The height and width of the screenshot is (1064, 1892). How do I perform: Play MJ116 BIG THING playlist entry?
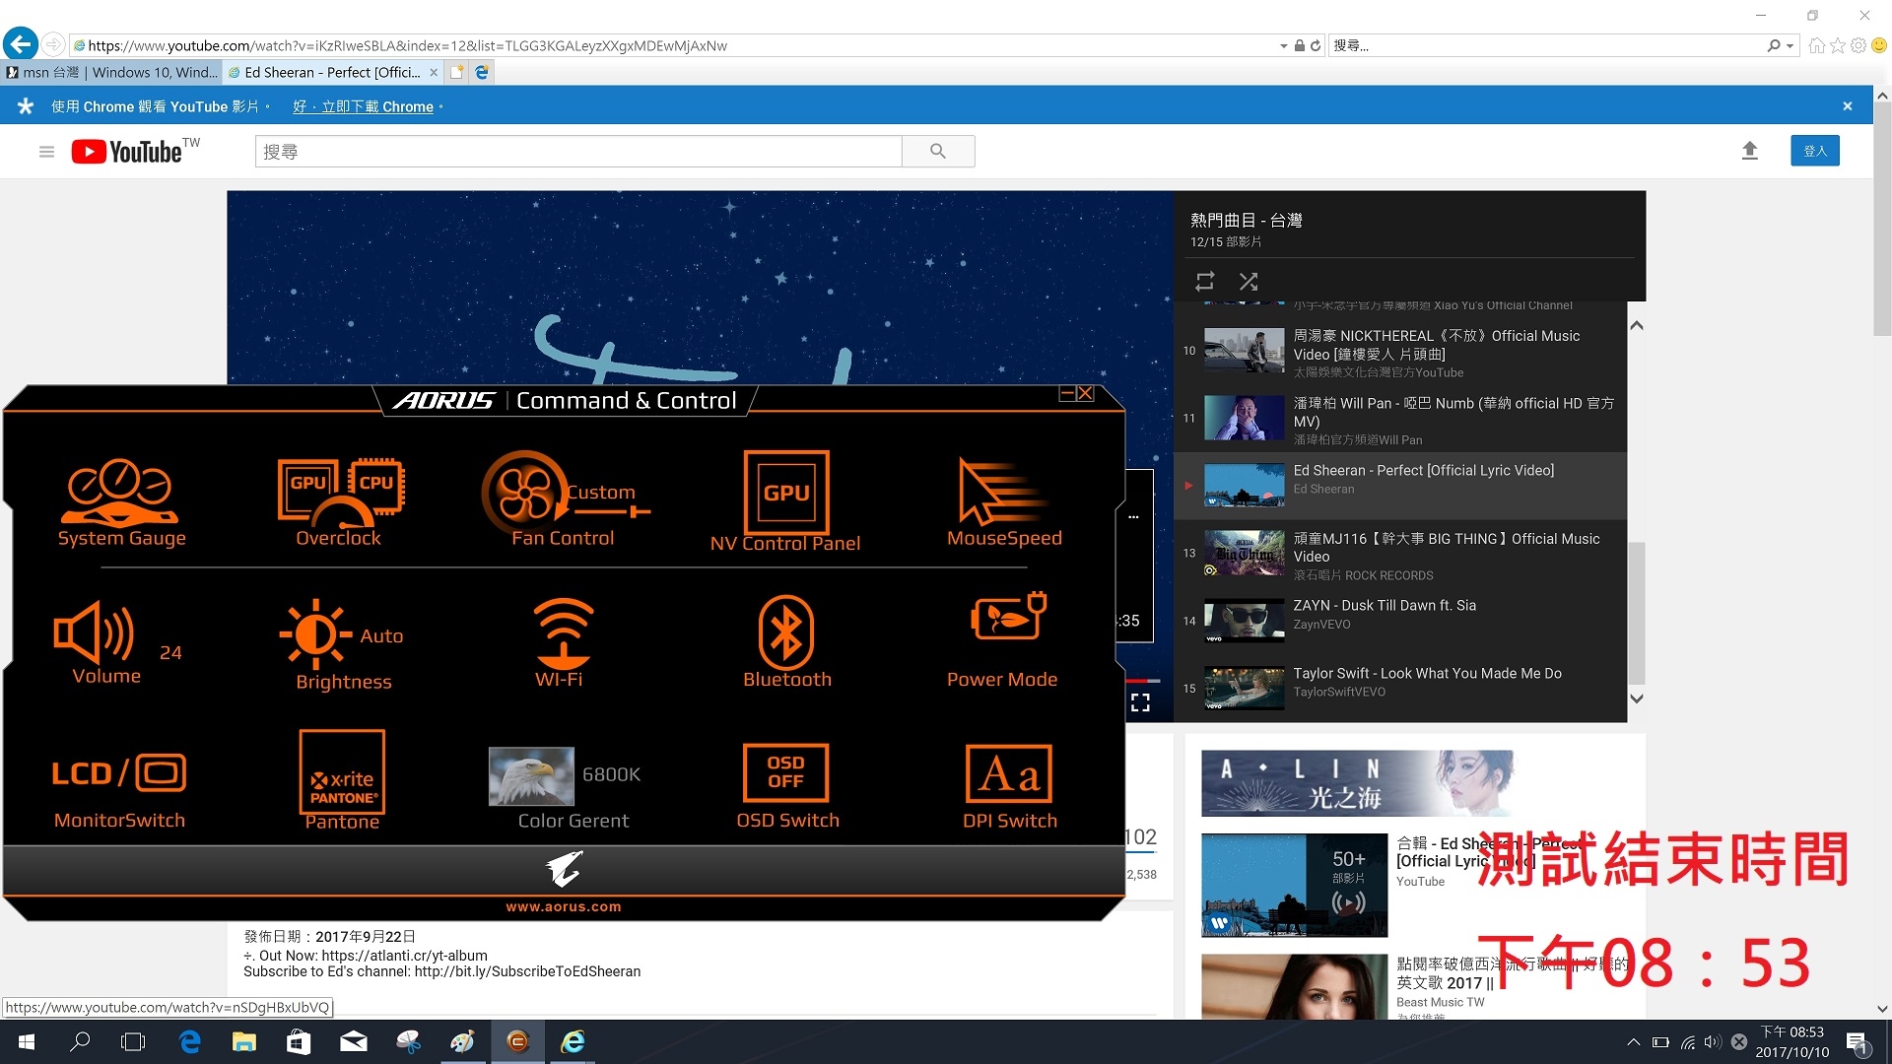click(x=1400, y=554)
